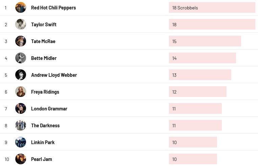Go to Tate McRae artist page link
This screenshot has height=166, width=258.
[43, 41]
